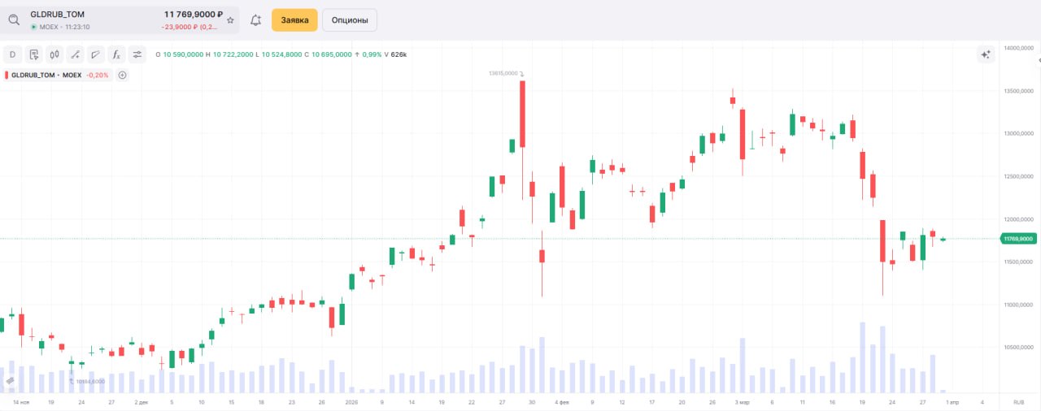Add instrument to compare with plus icon
Image resolution: width=1041 pixels, height=411 pixels.
[x=123, y=75]
